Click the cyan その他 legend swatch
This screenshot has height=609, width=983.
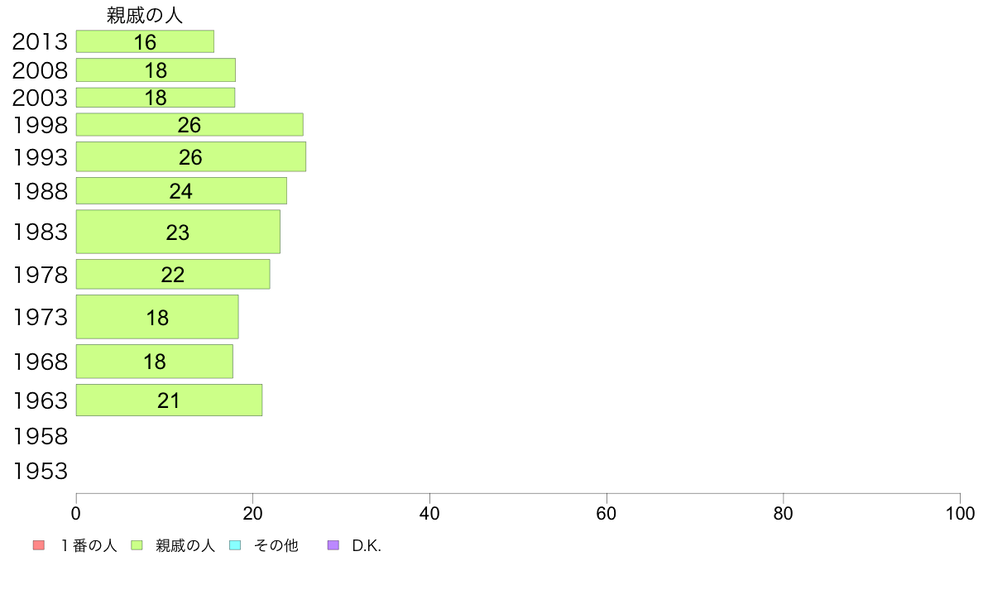coord(234,545)
